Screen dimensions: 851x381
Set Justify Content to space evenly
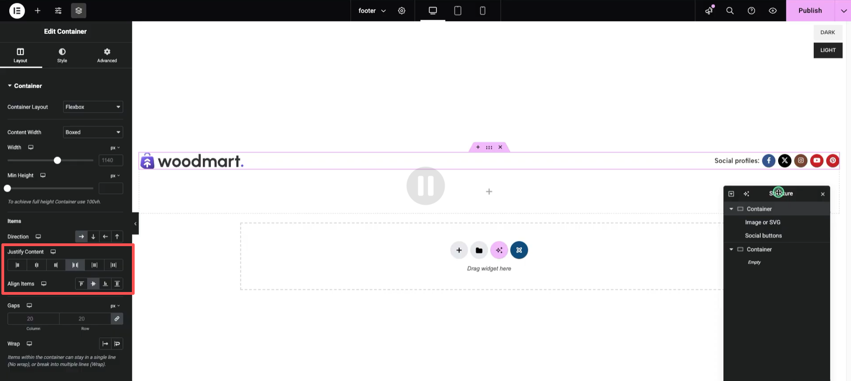[x=113, y=265]
